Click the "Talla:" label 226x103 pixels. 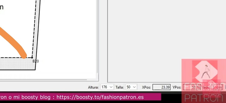119,87
